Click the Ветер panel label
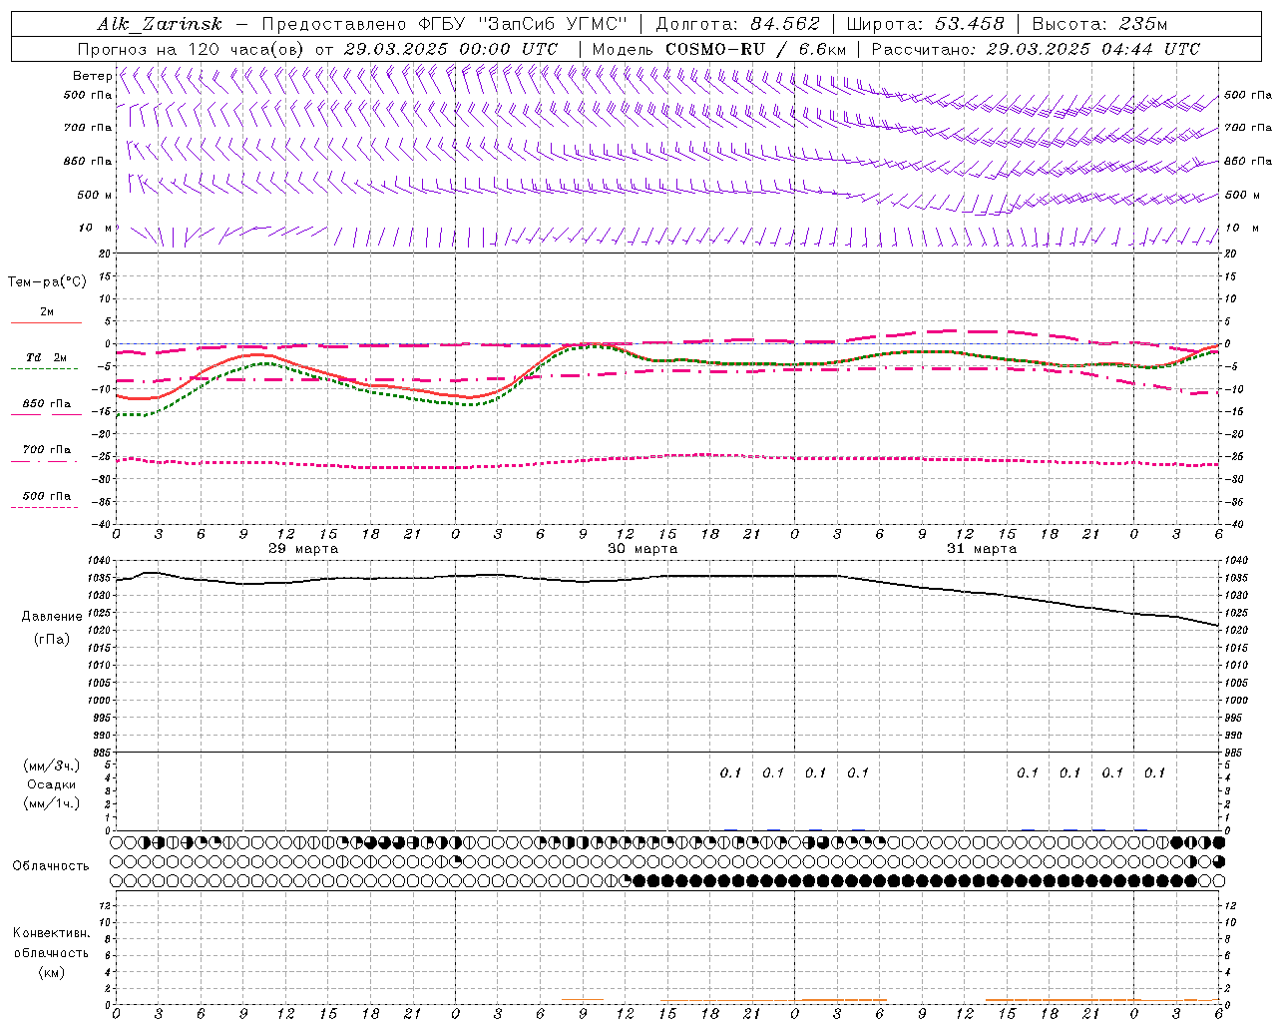Image resolution: width=1277 pixels, height=1022 pixels. tap(92, 76)
